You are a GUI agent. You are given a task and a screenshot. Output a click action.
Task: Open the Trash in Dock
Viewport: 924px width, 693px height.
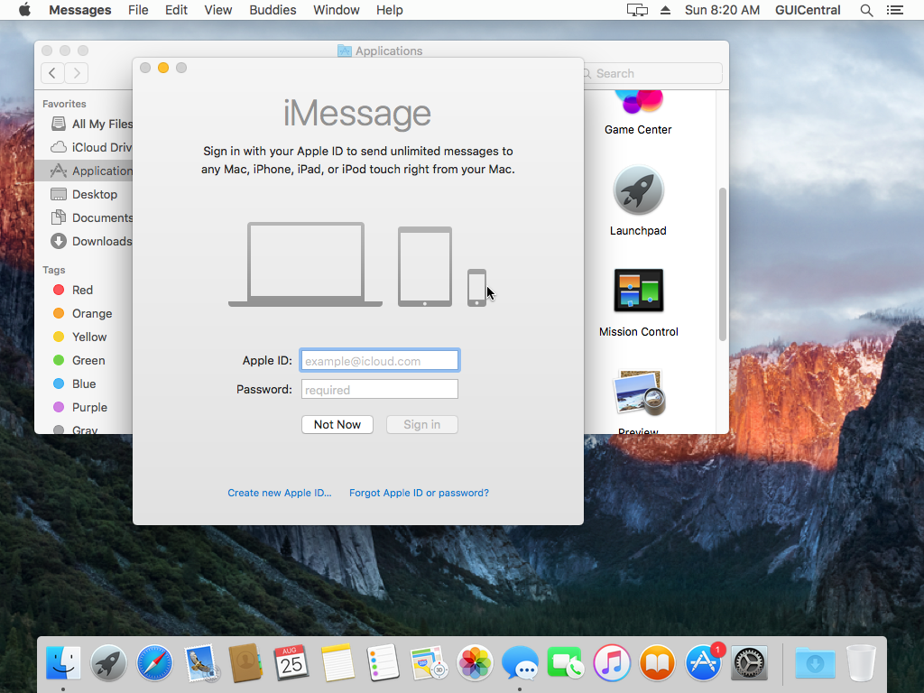tap(861, 663)
